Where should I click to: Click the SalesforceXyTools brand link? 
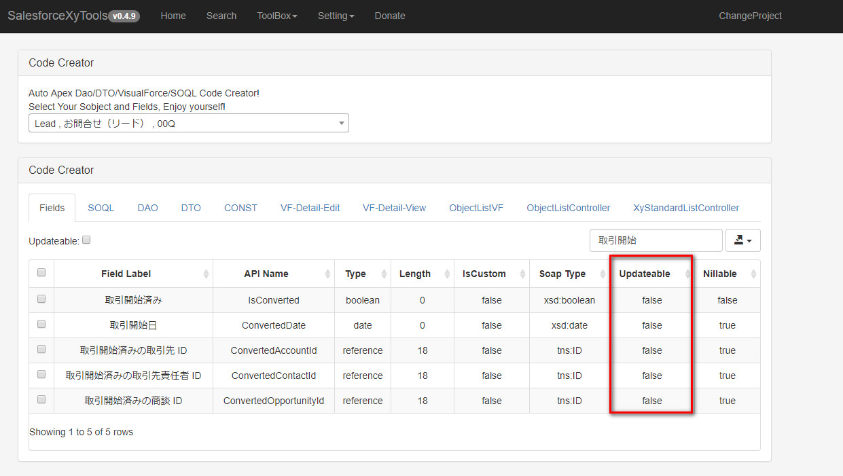point(58,16)
